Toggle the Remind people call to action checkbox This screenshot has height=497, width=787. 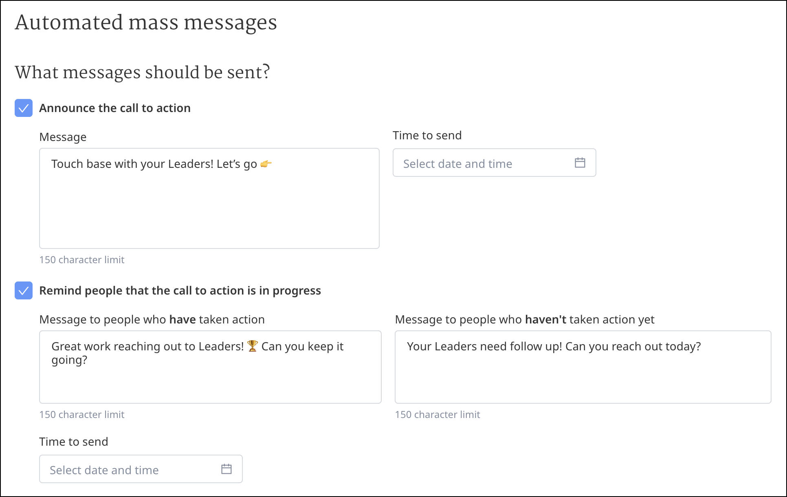[x=24, y=290]
